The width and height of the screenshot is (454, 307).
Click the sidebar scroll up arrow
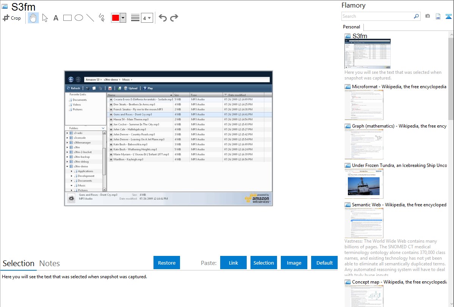click(x=451, y=34)
